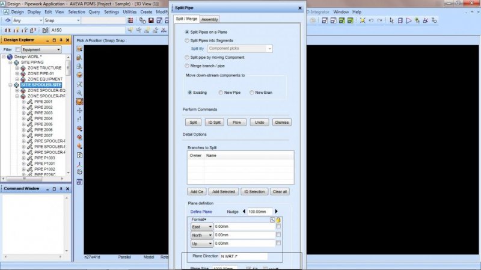Click Define Plane link

[x=201, y=212]
